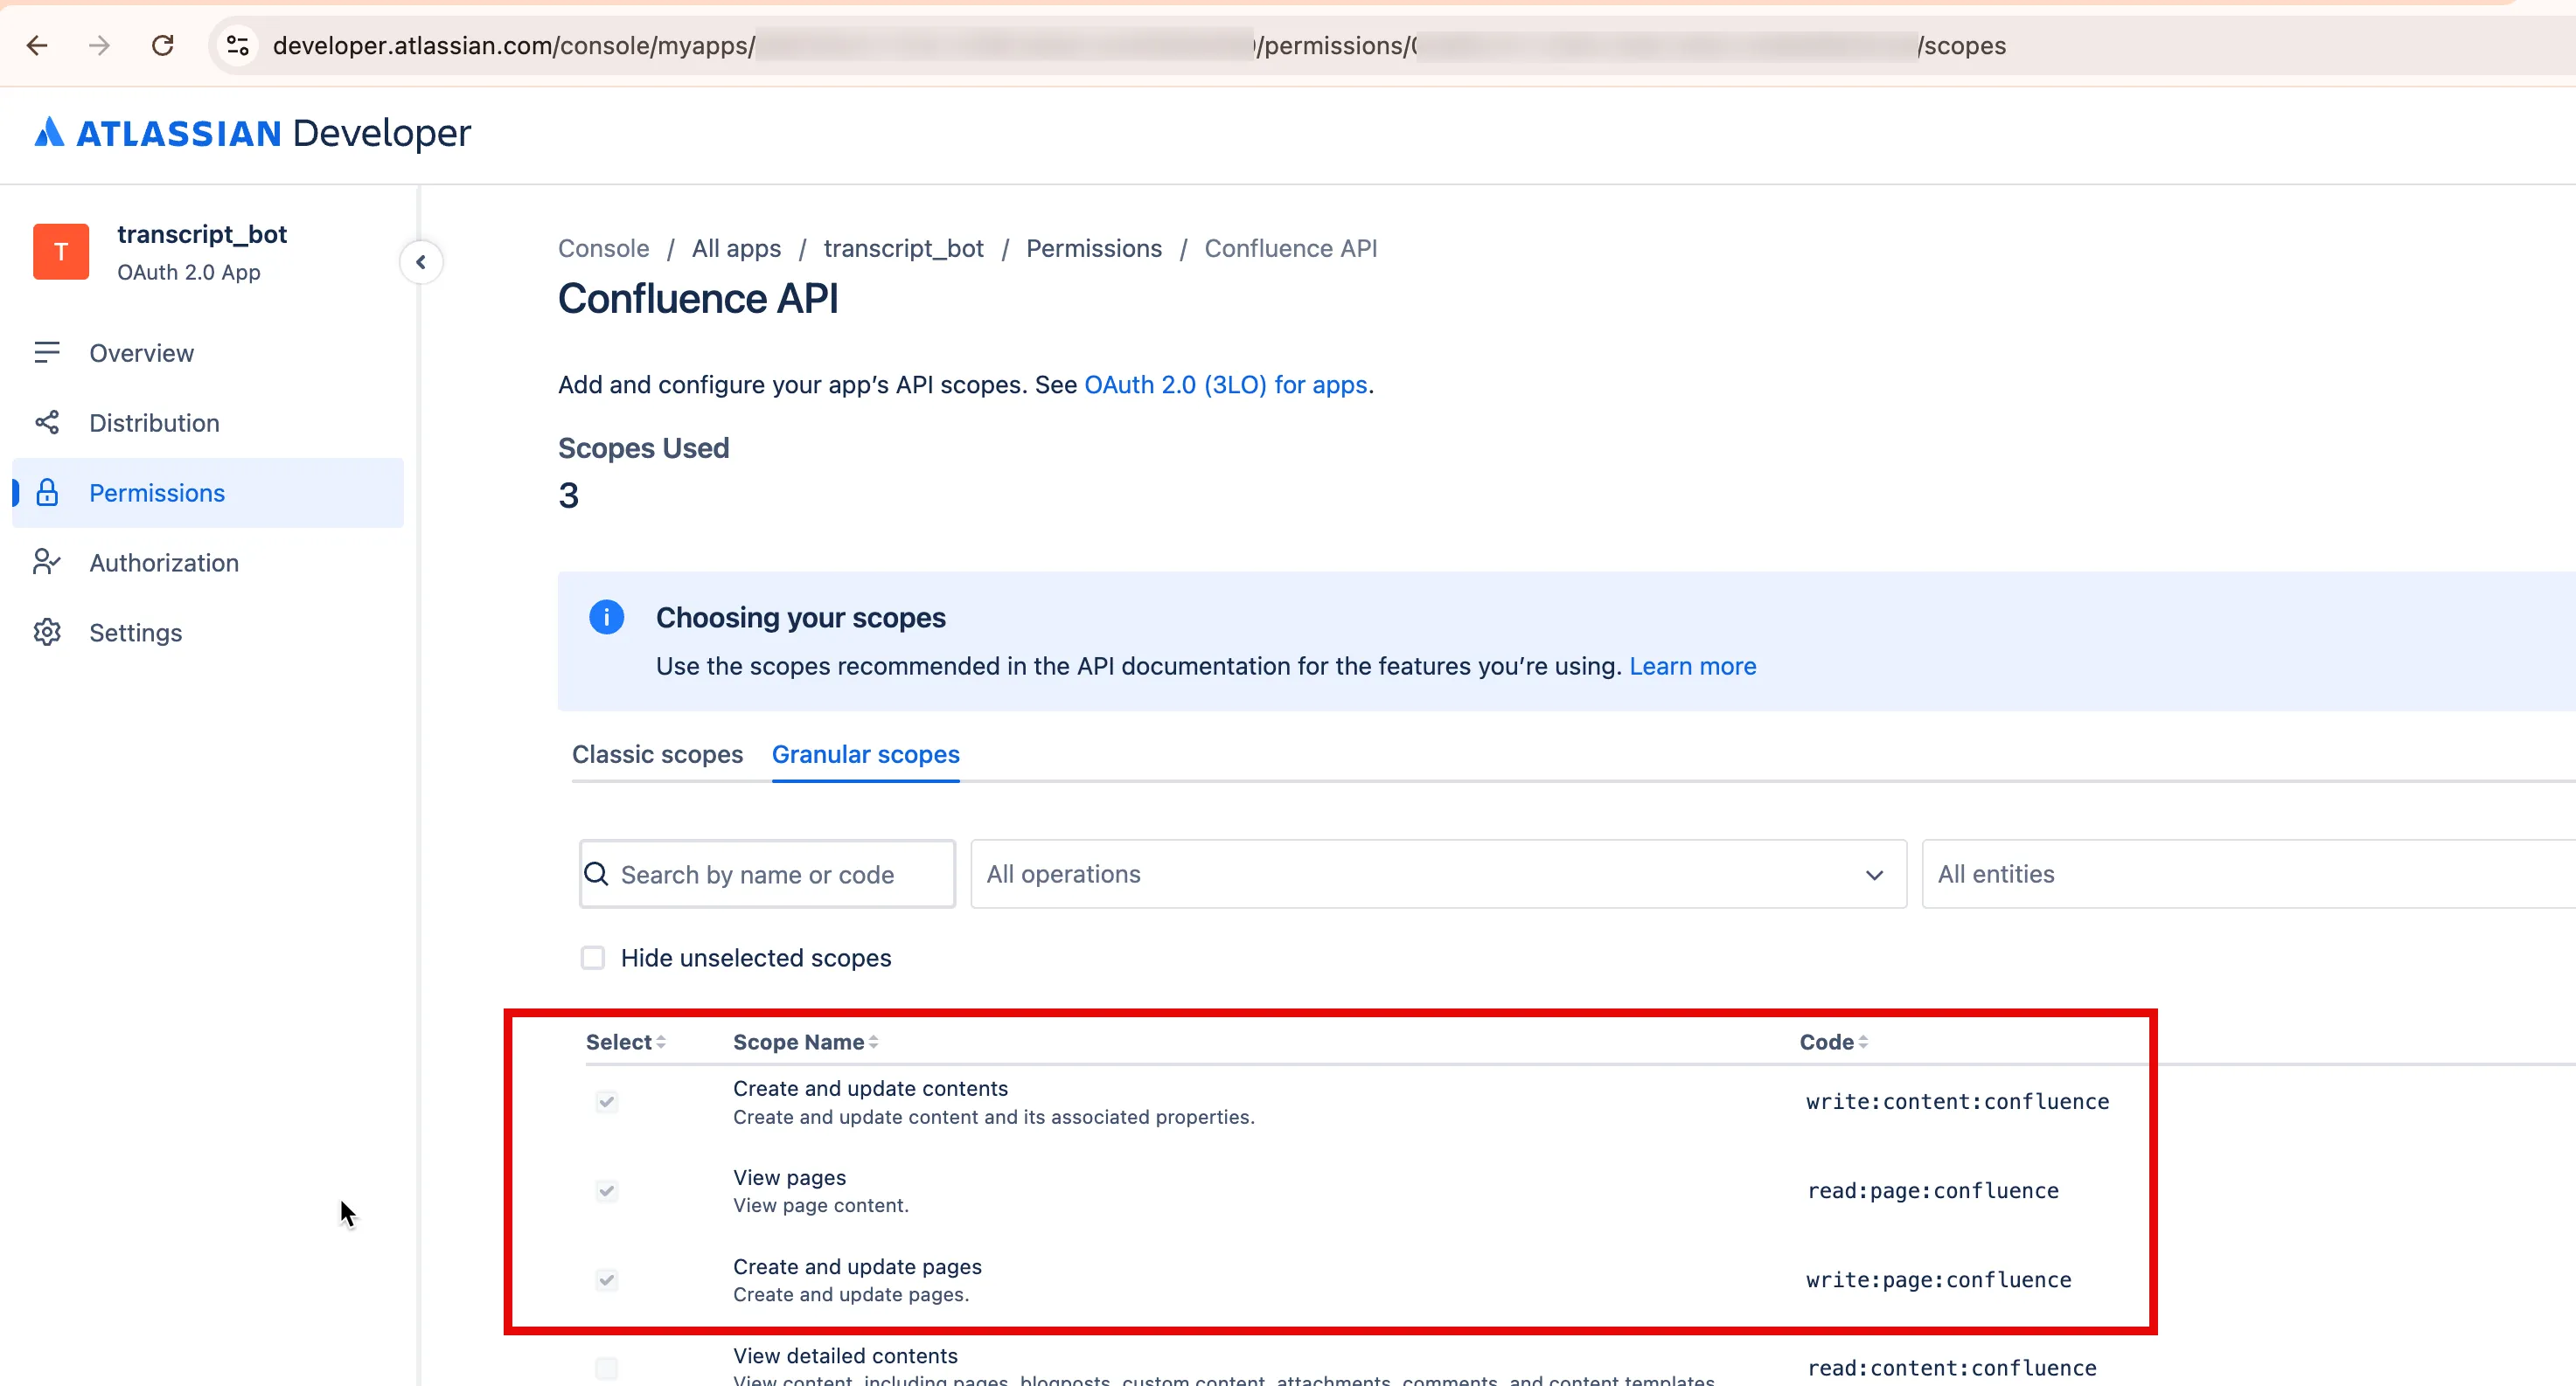Collapse the sidebar with the chevron button
Viewport: 2576px width, 1386px height.
[x=421, y=262]
